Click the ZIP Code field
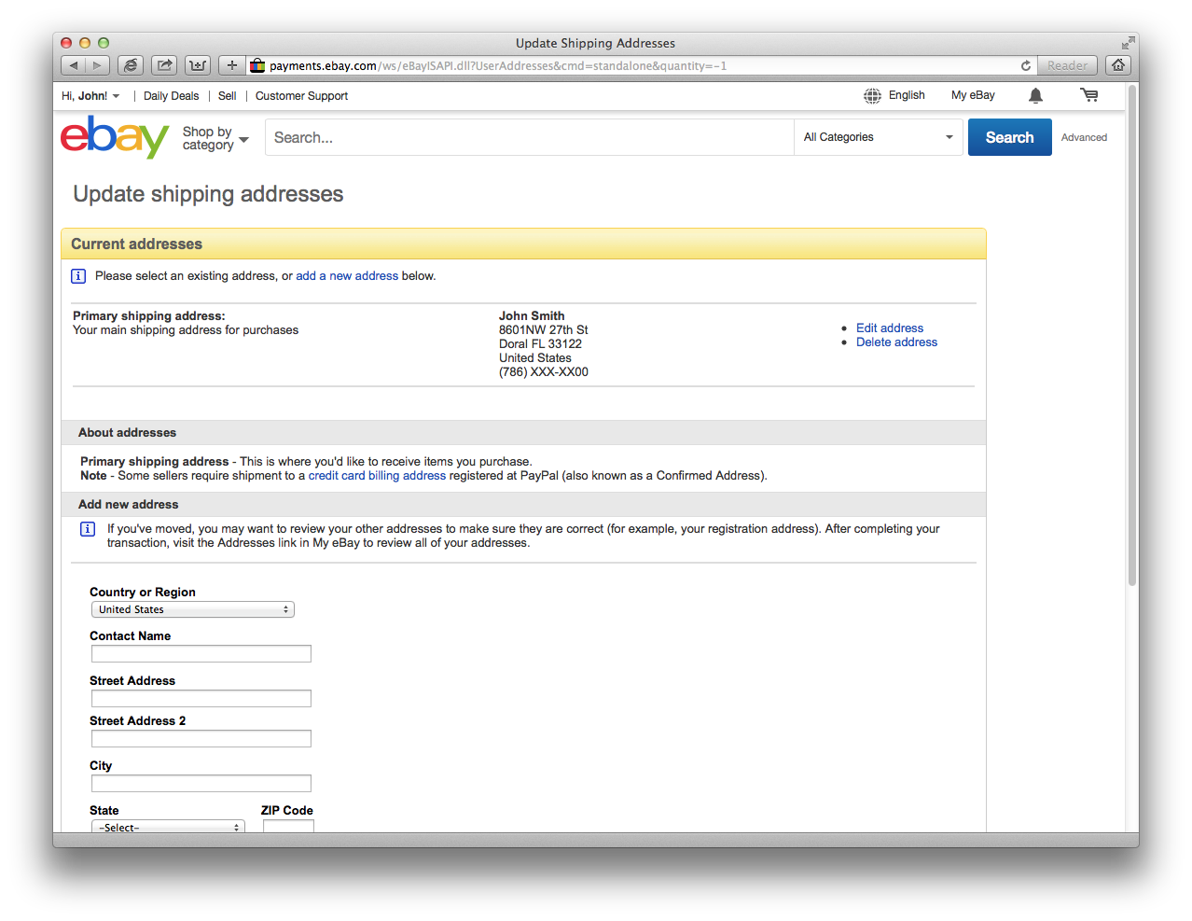Screen dimensions: 1192x921 (x=288, y=827)
